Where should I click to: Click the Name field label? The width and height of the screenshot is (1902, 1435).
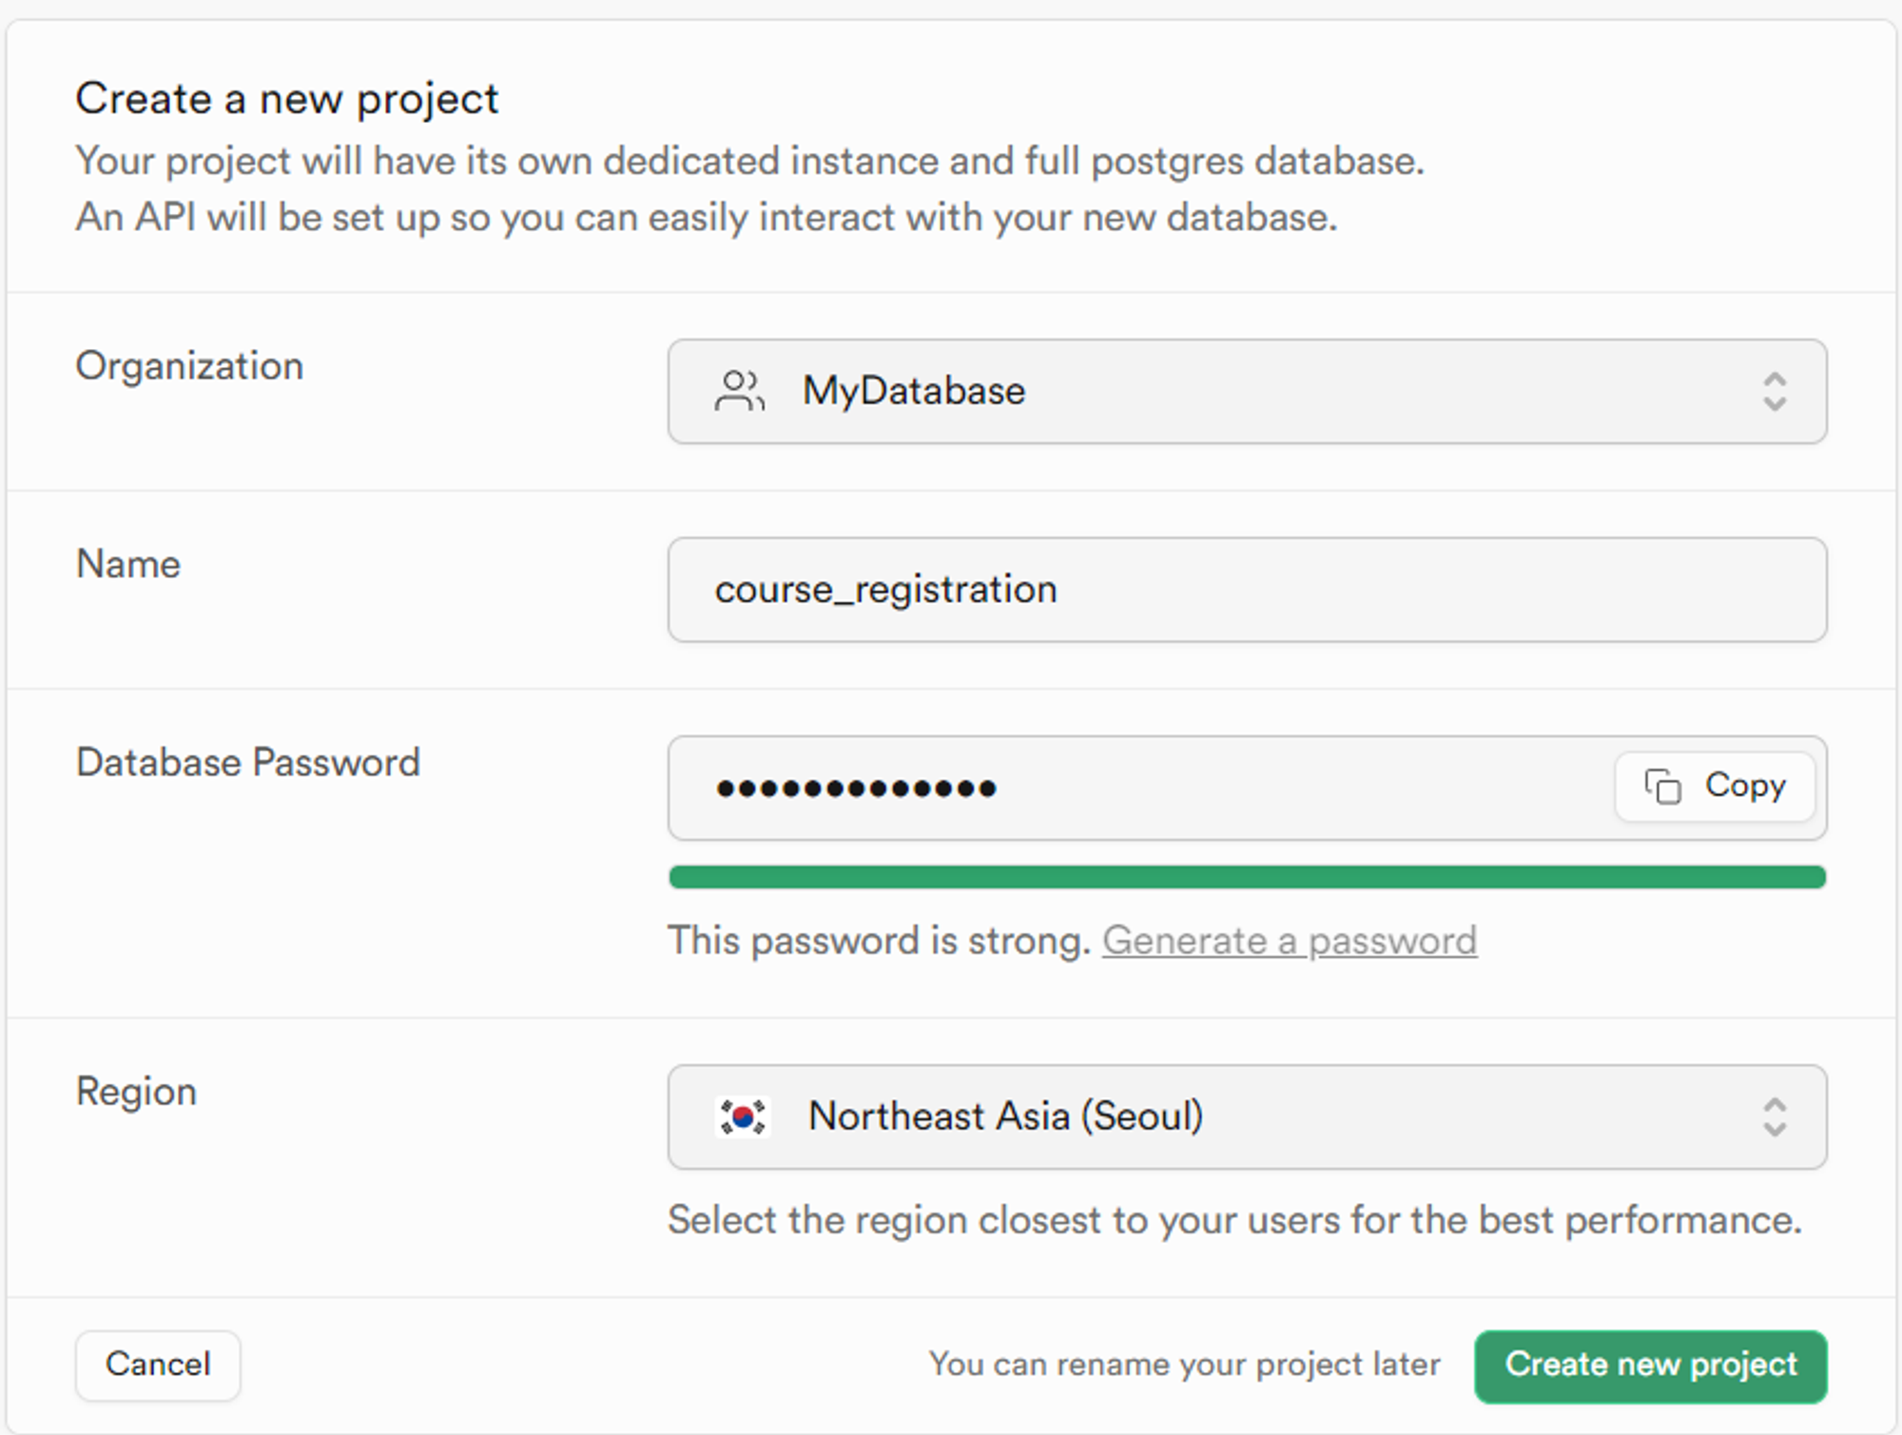coord(128,564)
